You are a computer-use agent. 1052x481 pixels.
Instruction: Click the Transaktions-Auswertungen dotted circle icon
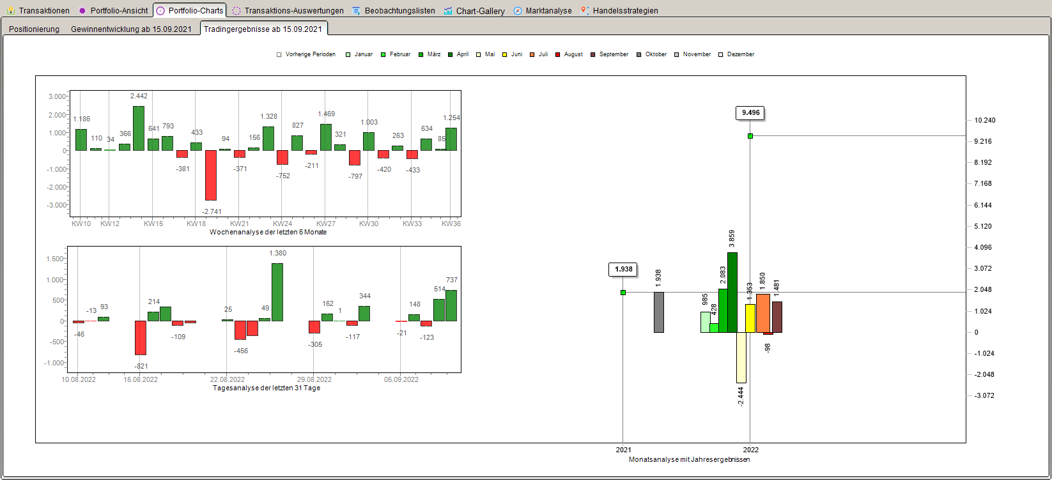coord(236,11)
